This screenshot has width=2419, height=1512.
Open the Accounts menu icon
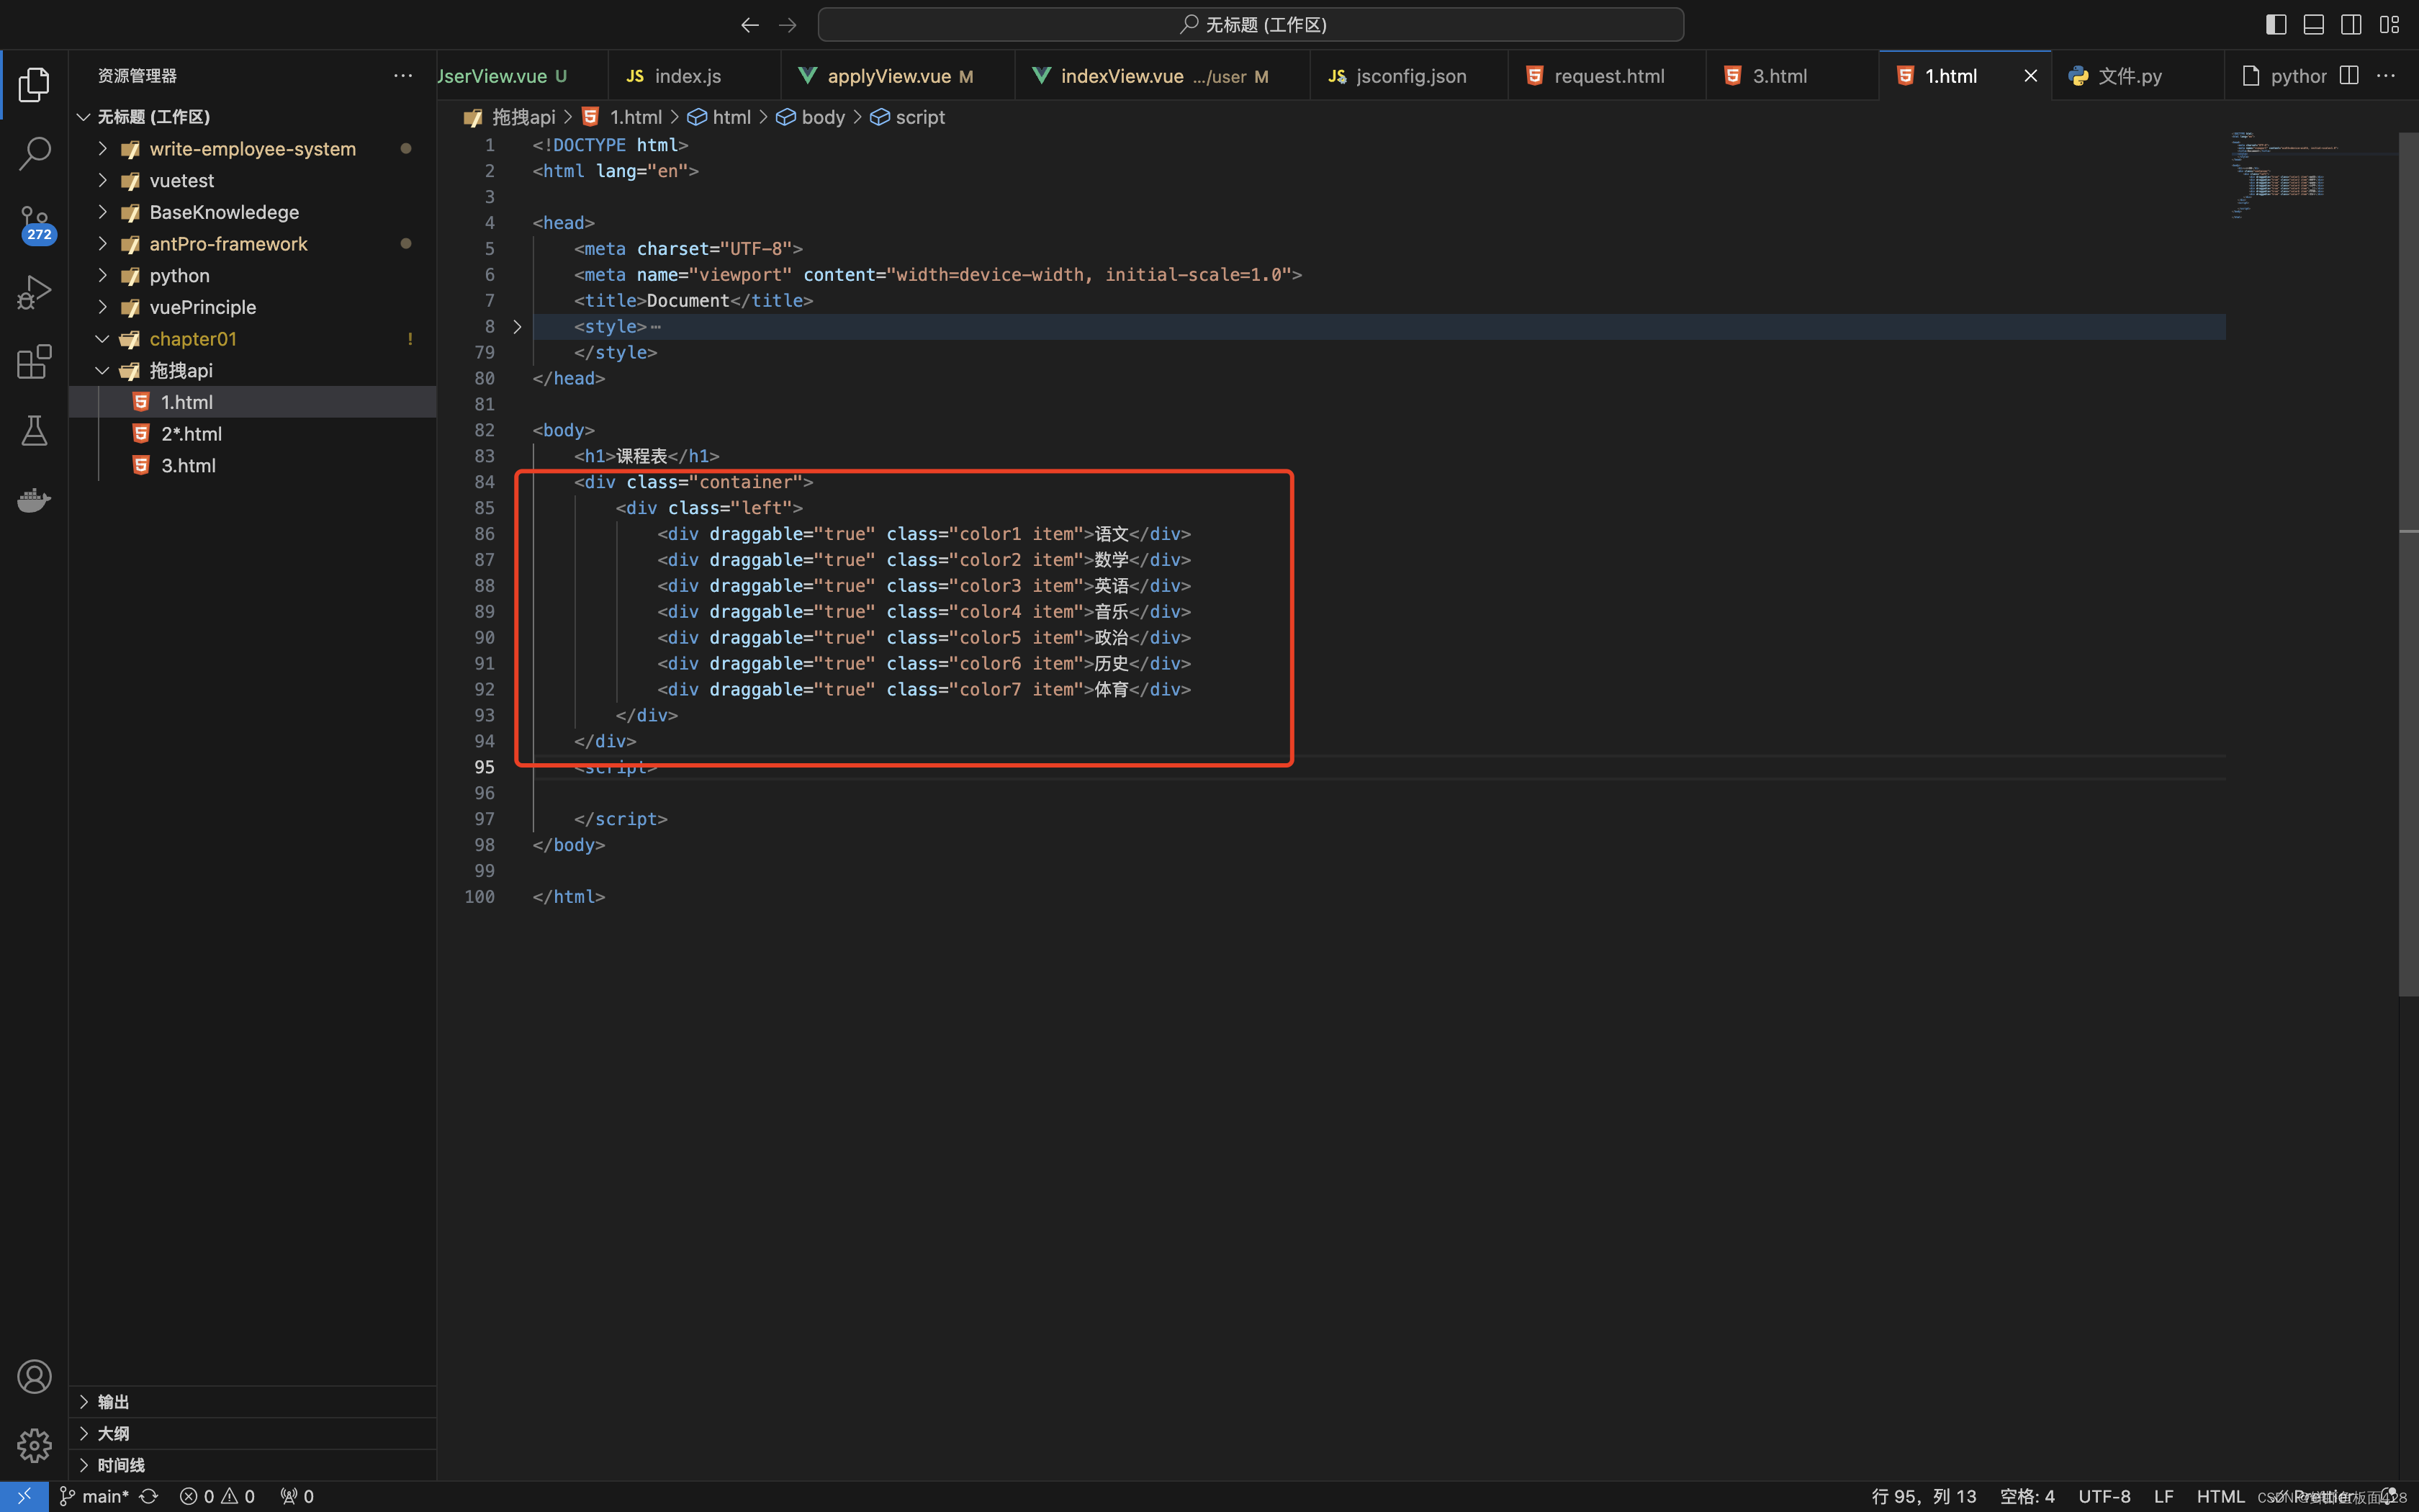(x=34, y=1377)
